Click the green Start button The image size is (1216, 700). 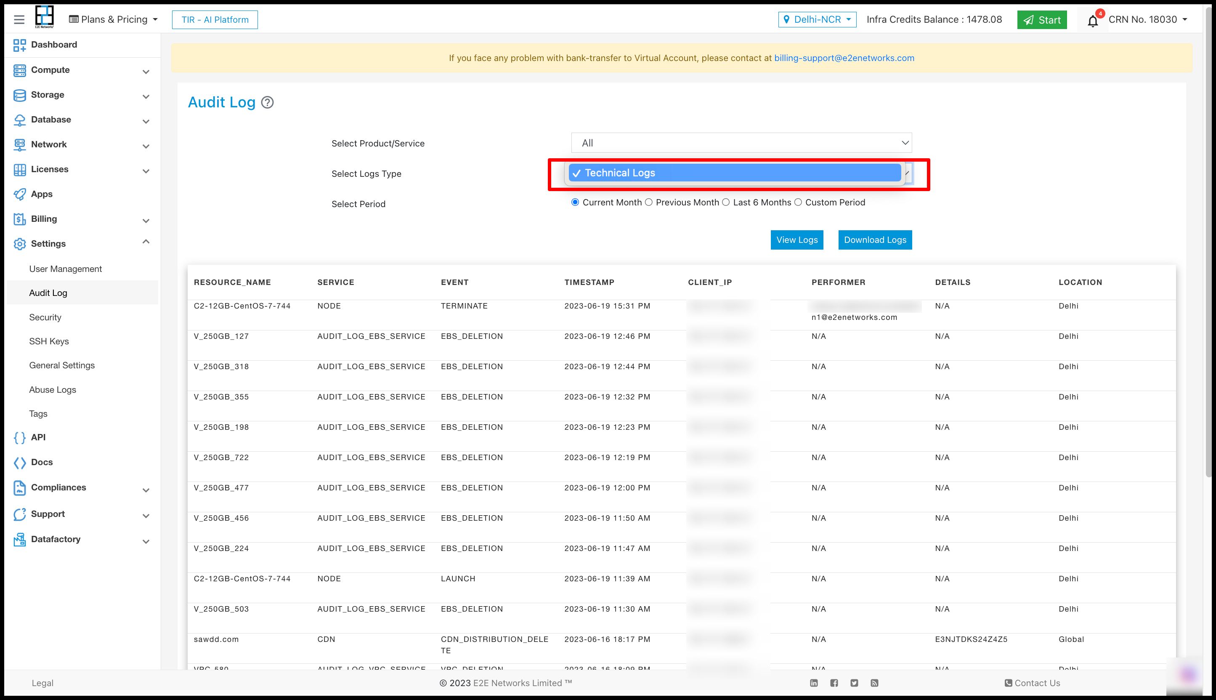[1042, 20]
